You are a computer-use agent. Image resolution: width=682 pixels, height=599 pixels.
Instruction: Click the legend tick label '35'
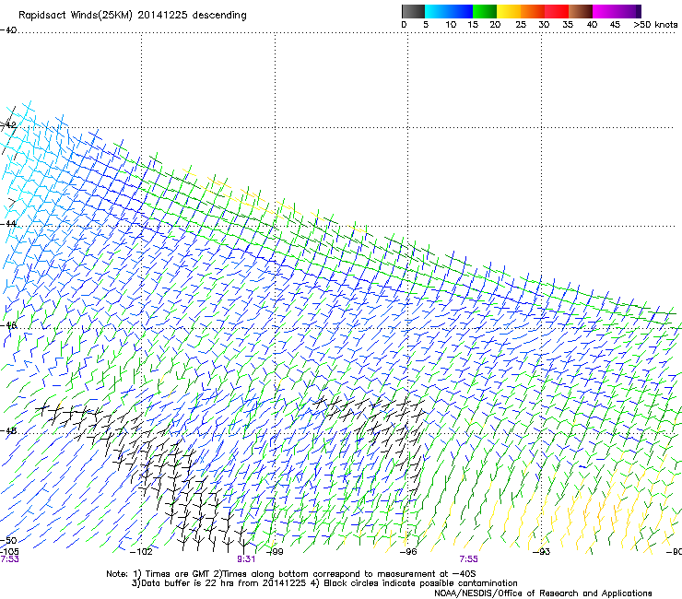(x=568, y=25)
